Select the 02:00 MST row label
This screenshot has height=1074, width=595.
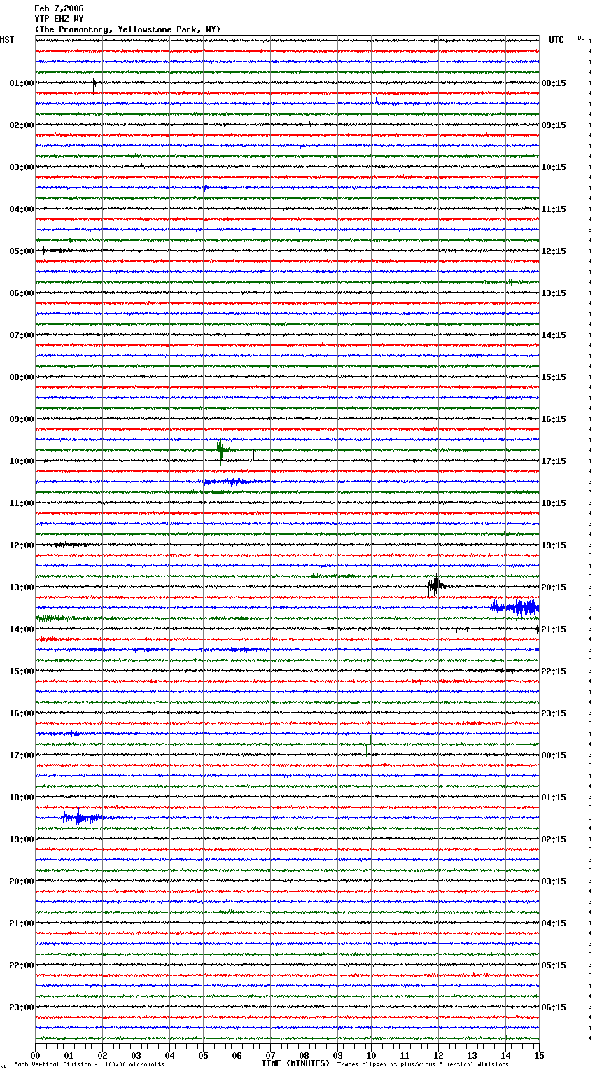pyautogui.click(x=22, y=125)
